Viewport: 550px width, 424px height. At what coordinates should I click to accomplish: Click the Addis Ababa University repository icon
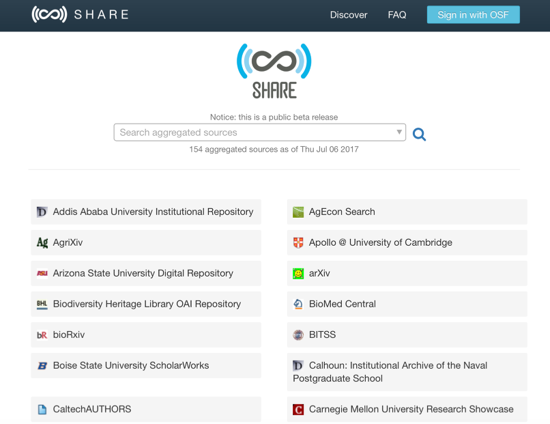click(x=42, y=212)
